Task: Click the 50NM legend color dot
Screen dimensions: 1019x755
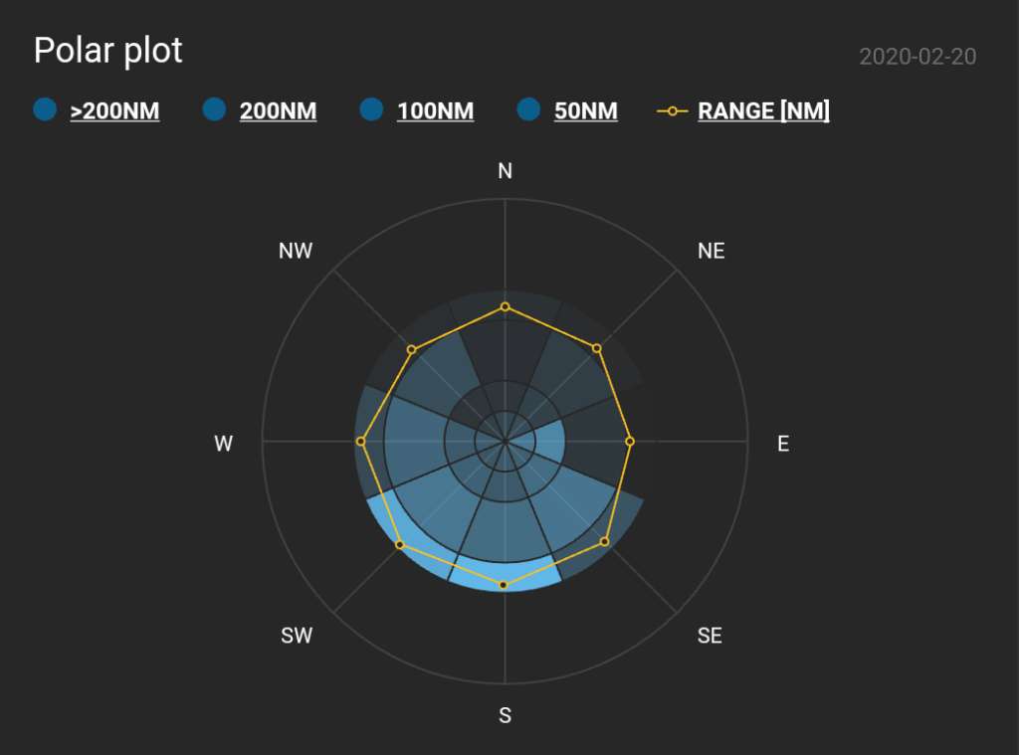Action: click(529, 109)
